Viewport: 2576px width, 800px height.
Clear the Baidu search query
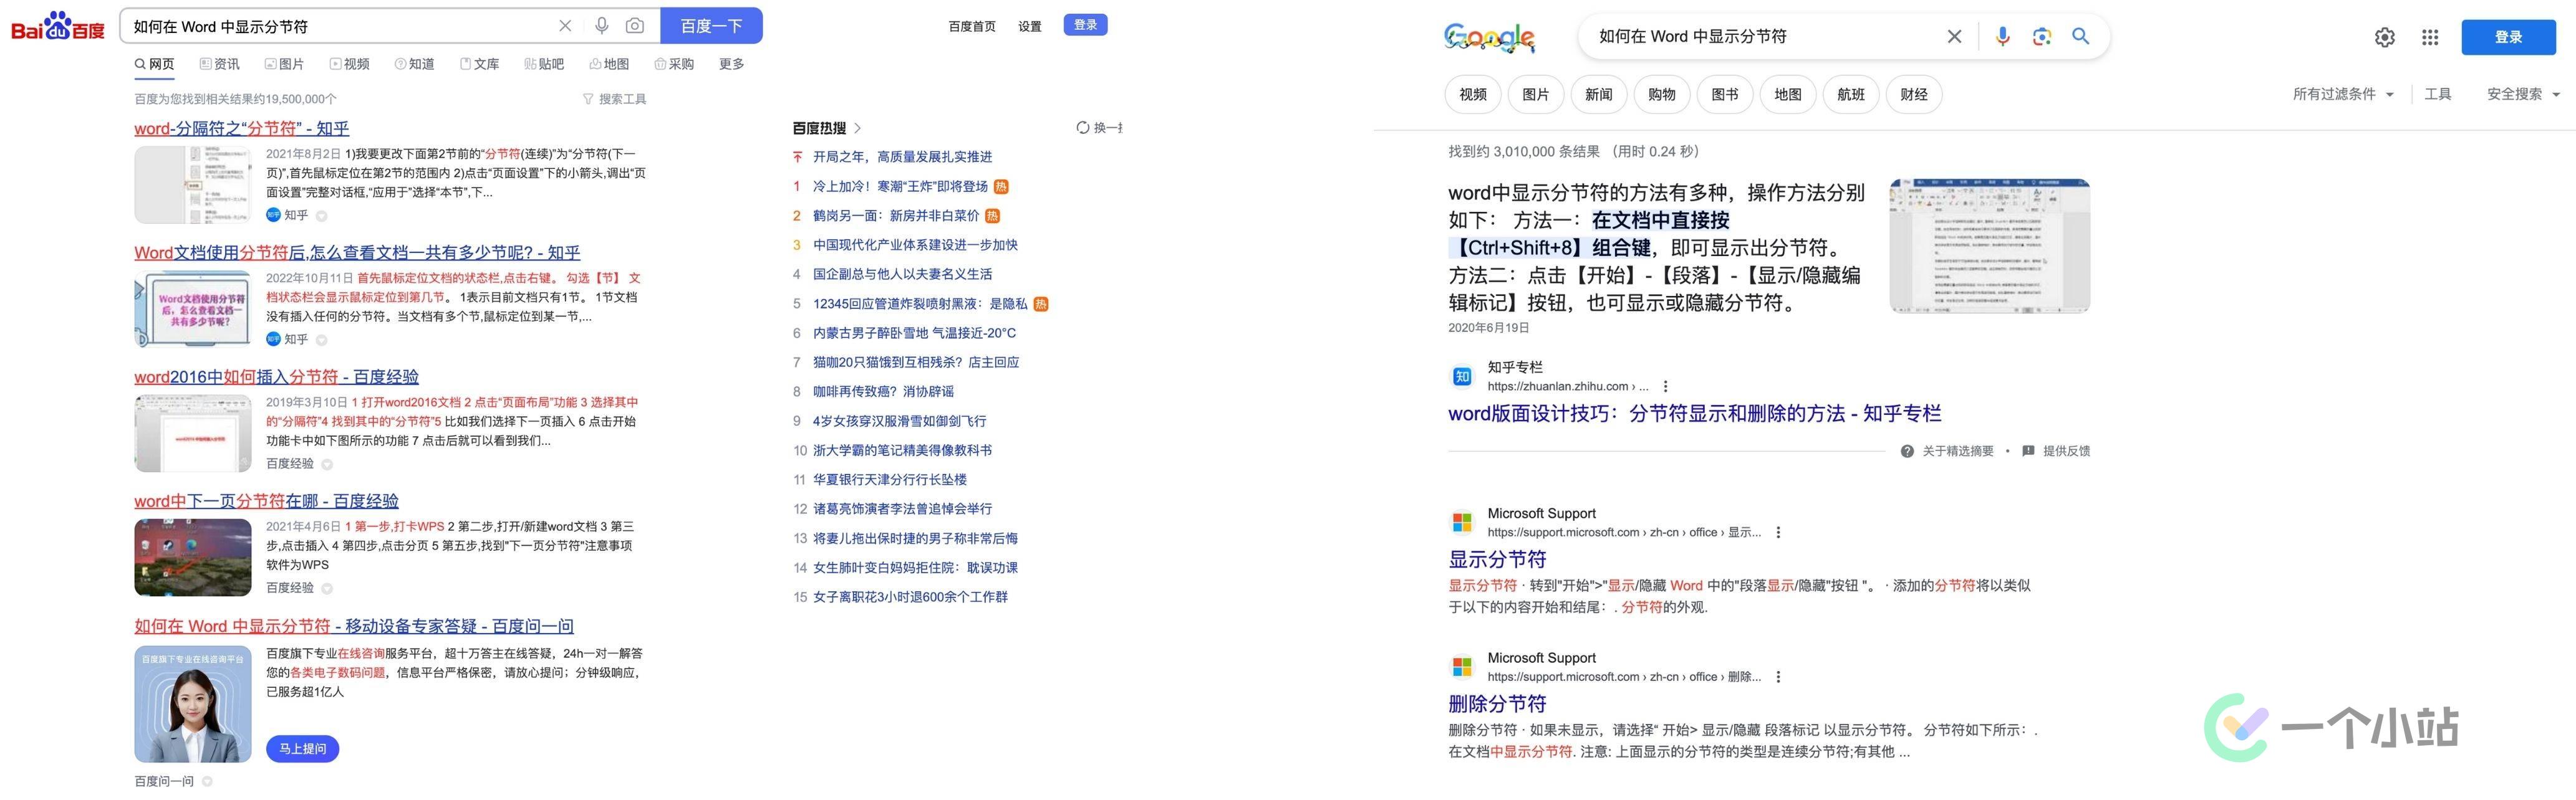coord(565,26)
